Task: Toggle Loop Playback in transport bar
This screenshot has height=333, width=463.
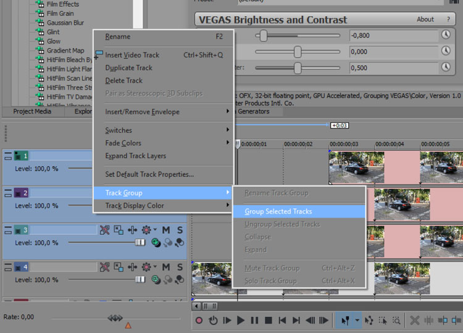Action: coord(213,320)
